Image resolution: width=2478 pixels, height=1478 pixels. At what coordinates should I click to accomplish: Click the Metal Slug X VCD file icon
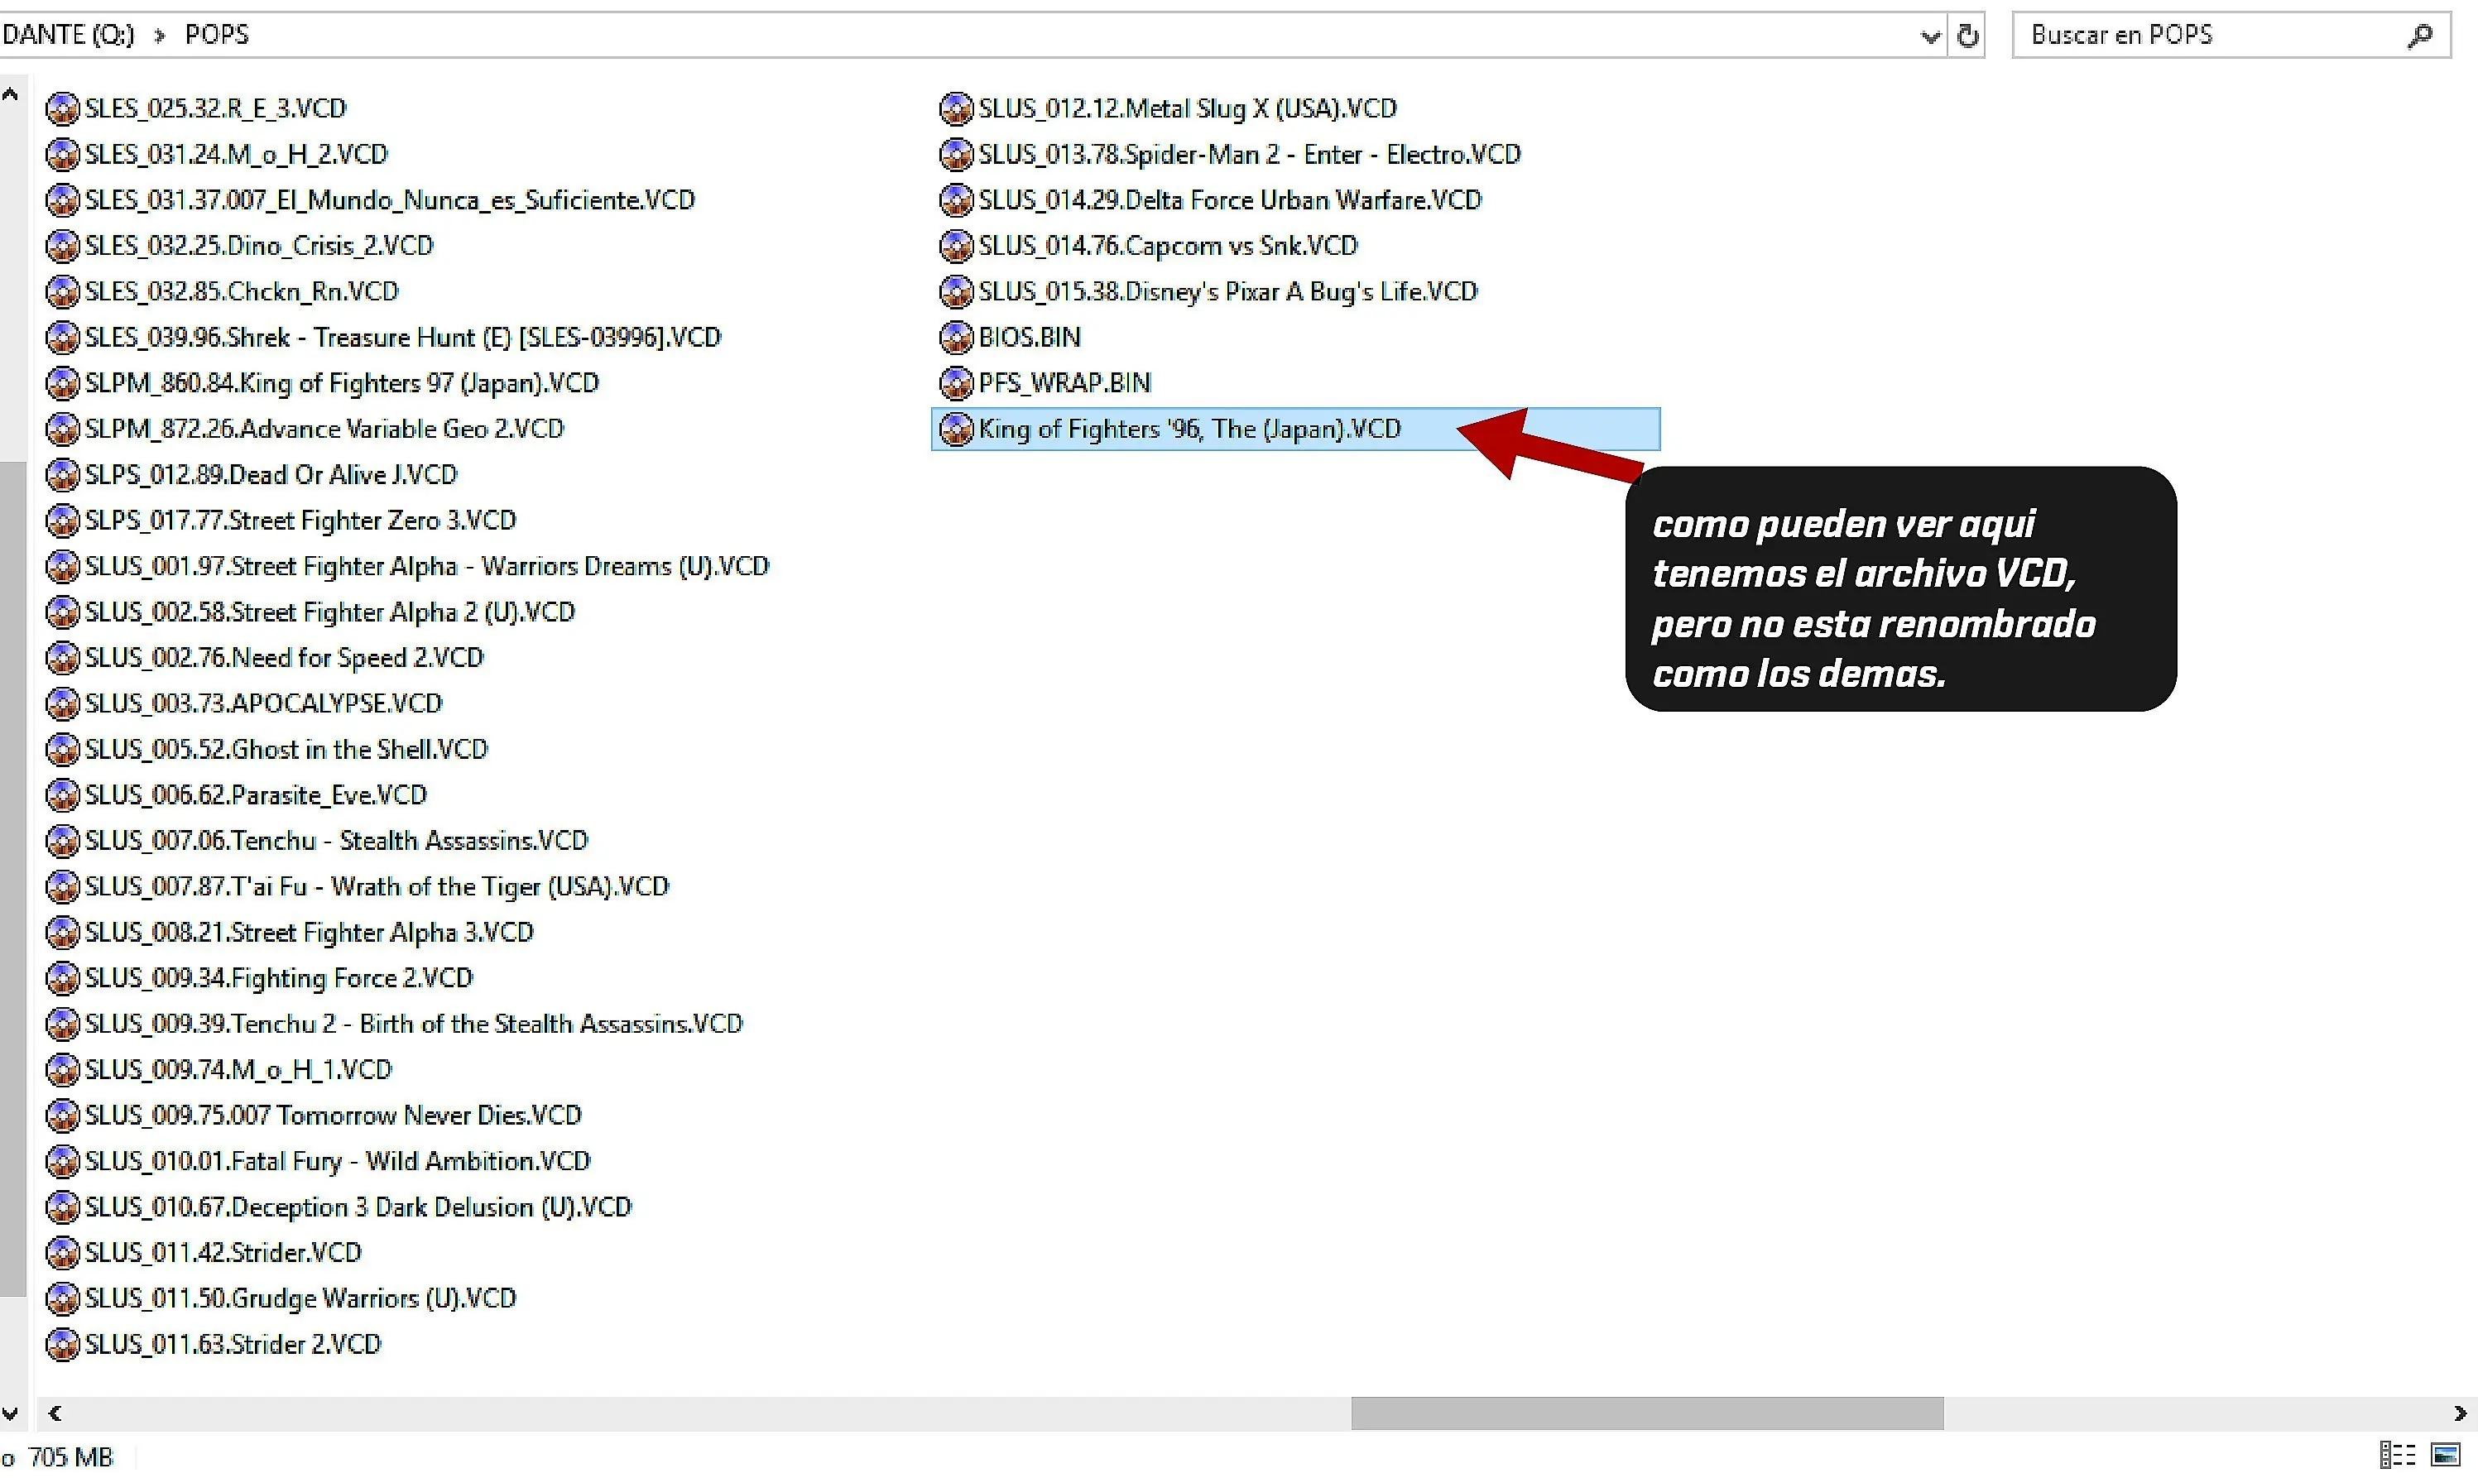(x=956, y=108)
